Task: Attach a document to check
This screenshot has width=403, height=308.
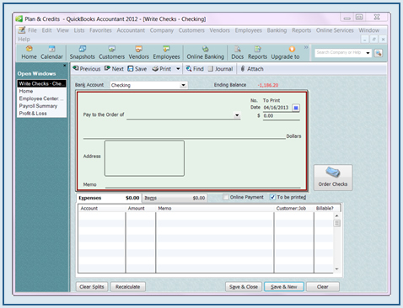Action: pyautogui.click(x=252, y=69)
